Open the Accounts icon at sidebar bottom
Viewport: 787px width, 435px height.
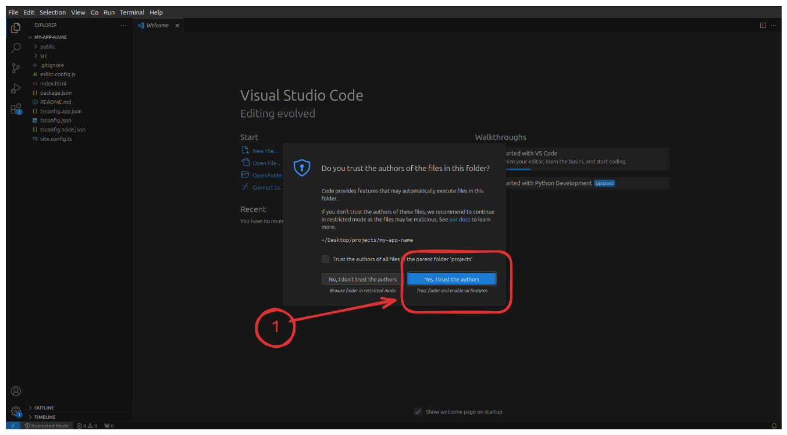coord(15,391)
